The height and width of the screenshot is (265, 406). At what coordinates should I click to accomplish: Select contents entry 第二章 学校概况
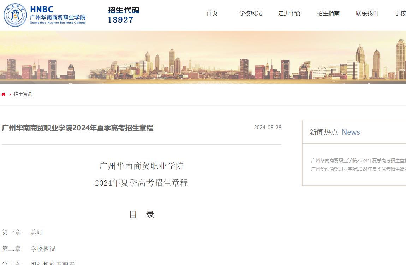[29, 249]
